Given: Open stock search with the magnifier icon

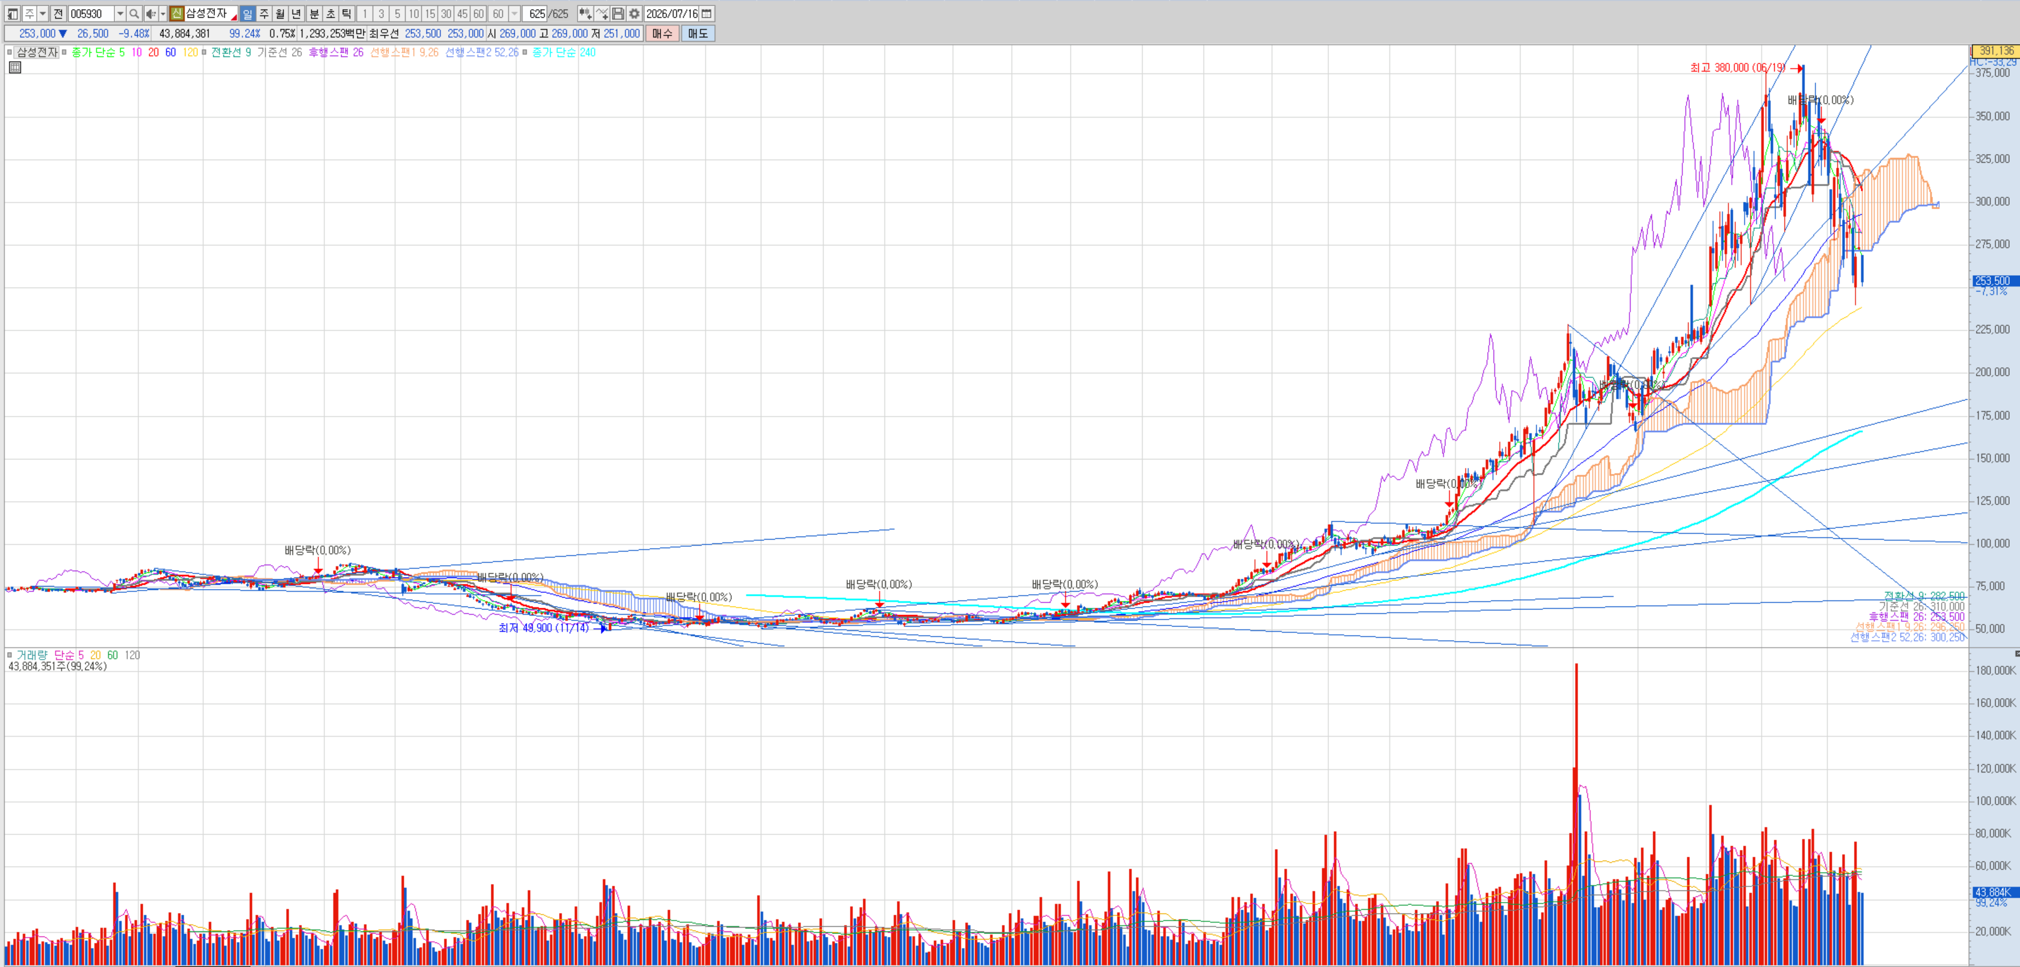Looking at the screenshot, I should tap(134, 14).
